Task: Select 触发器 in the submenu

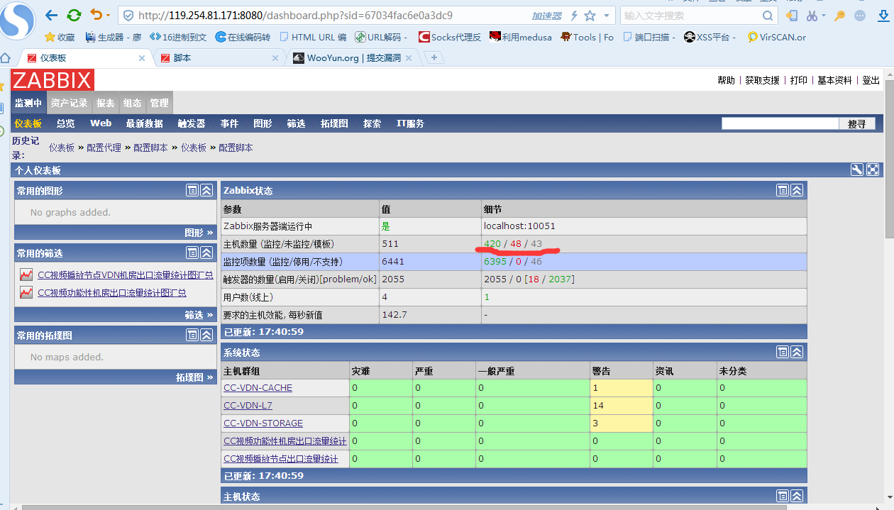Action: pyautogui.click(x=192, y=123)
